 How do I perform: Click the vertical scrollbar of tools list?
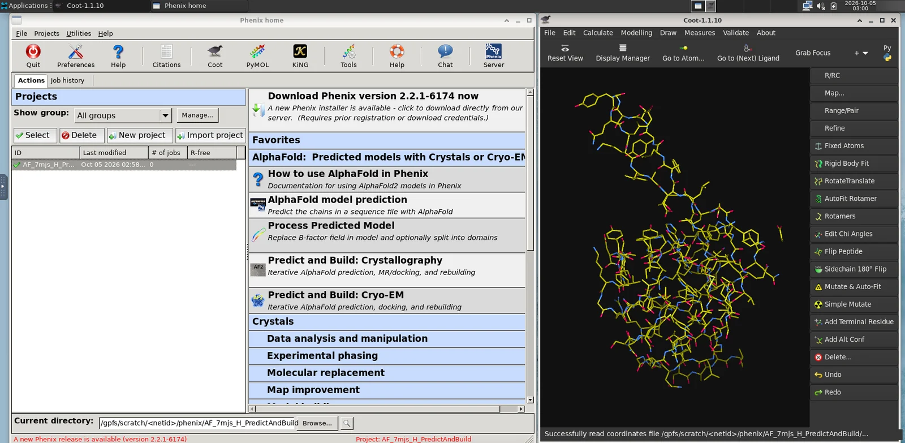pos(530,245)
